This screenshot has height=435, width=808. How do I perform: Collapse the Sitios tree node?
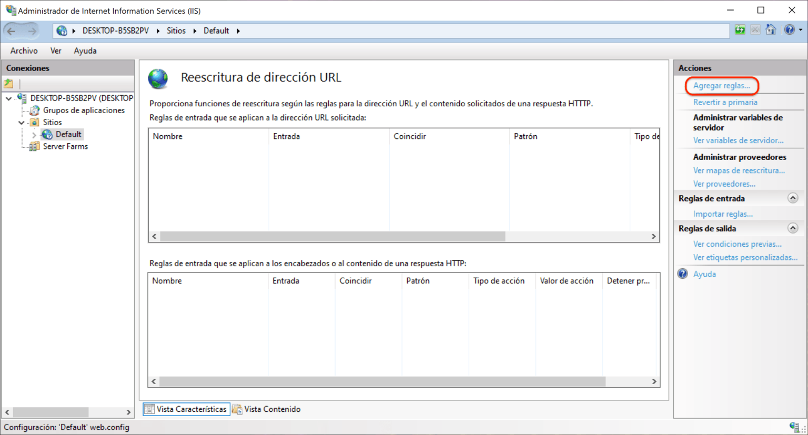tap(22, 123)
